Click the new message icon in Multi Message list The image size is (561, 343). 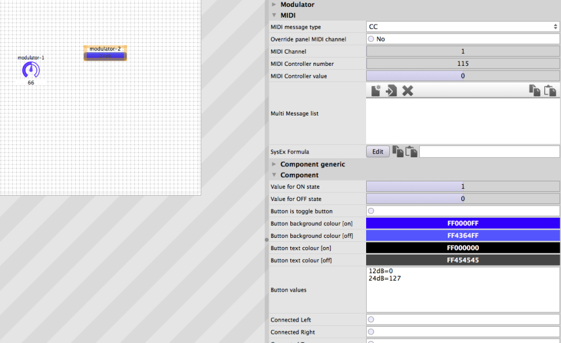[x=376, y=91]
